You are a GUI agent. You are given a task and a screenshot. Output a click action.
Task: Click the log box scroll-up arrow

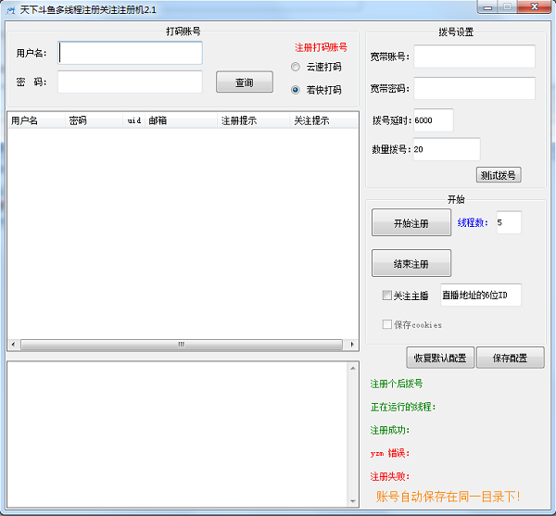(x=353, y=369)
